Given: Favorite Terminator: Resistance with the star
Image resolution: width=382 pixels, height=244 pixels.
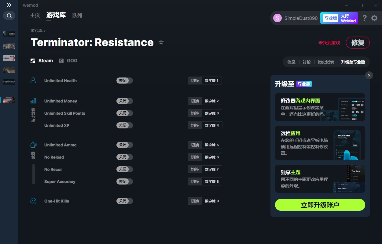Looking at the screenshot, I should coord(161,42).
